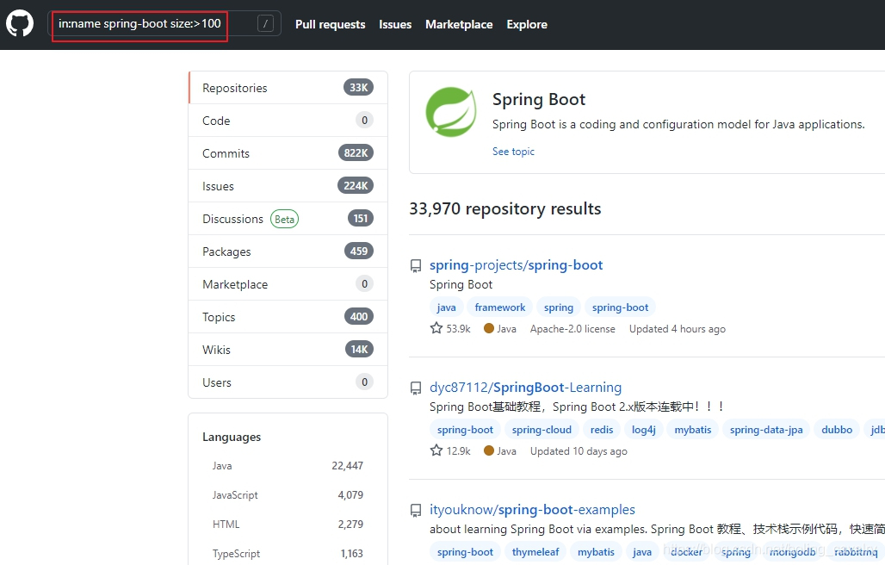885x565 pixels.
Task: Click the search input field
Action: tap(138, 23)
